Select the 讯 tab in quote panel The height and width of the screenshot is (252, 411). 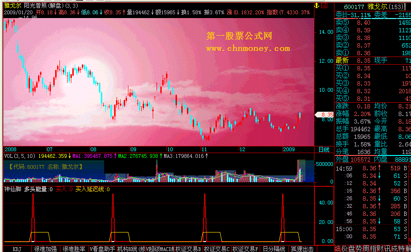tap(388, 249)
